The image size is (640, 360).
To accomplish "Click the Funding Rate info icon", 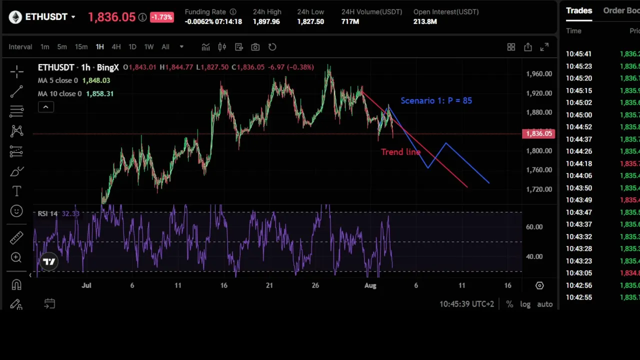I will click(x=233, y=11).
